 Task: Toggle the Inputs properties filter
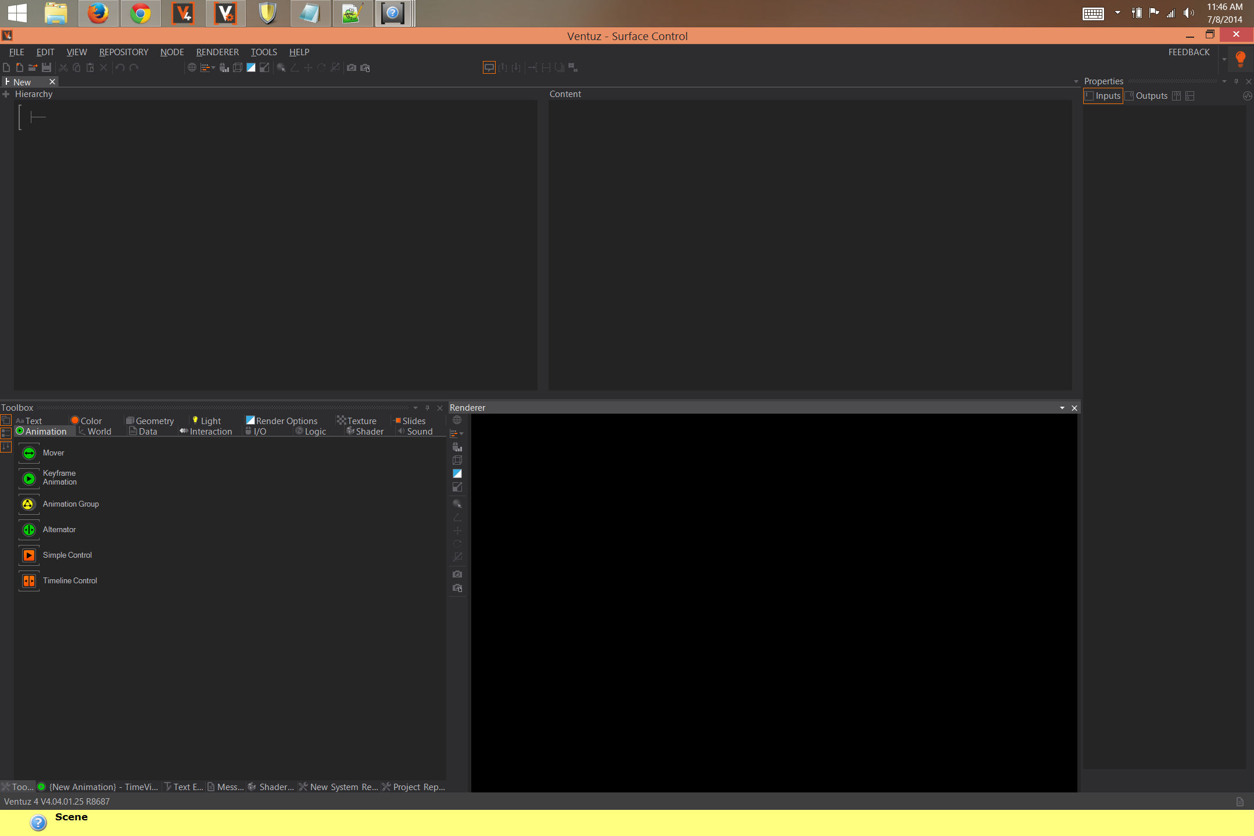point(1102,96)
